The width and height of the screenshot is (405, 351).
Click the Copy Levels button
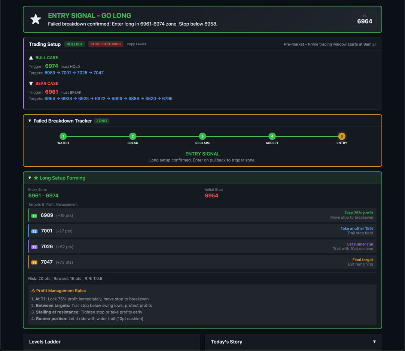pyautogui.click(x=135, y=44)
